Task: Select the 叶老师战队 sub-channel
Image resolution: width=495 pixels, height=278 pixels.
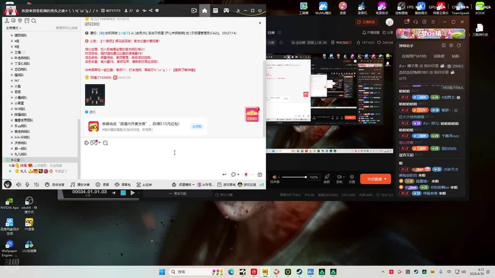Action: 22,58
